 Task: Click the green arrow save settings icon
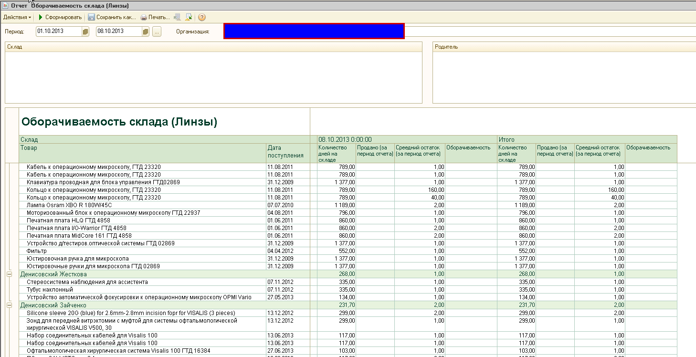coord(189,17)
